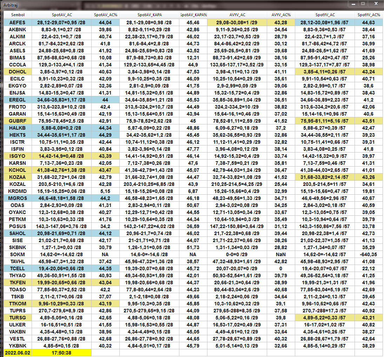
Task: Click DOHOL SpotYV_AC% value 43,24
Action: (369, 72)
